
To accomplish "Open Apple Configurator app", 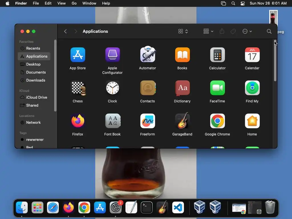I will [112, 55].
